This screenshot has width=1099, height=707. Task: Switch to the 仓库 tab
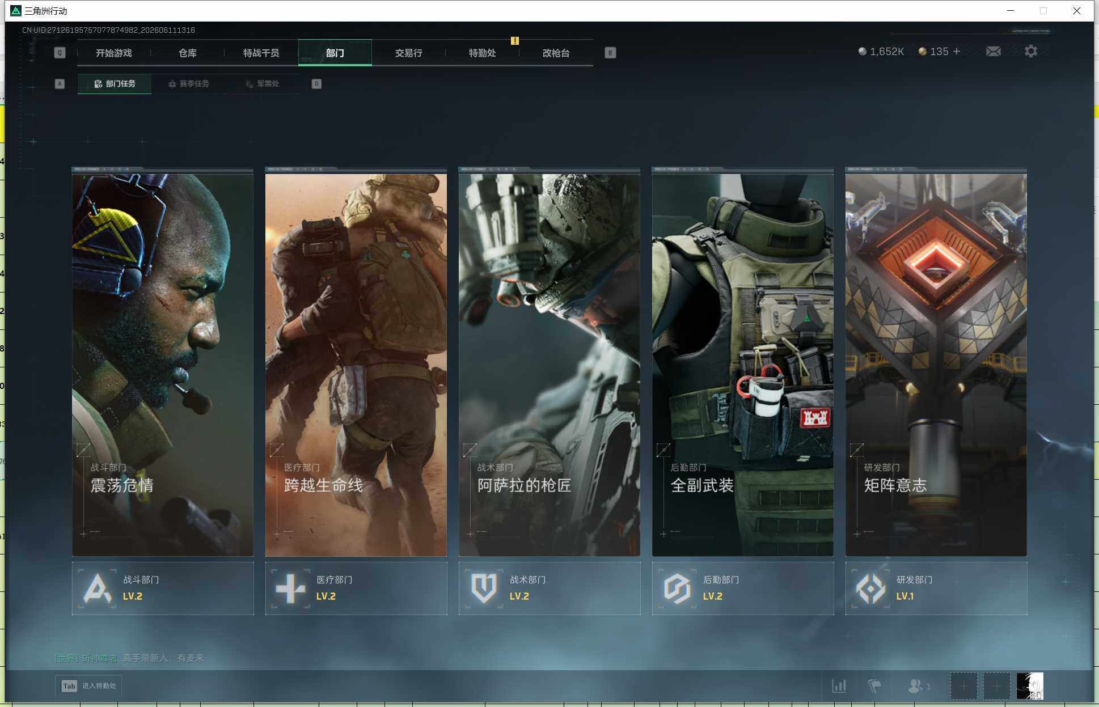188,53
